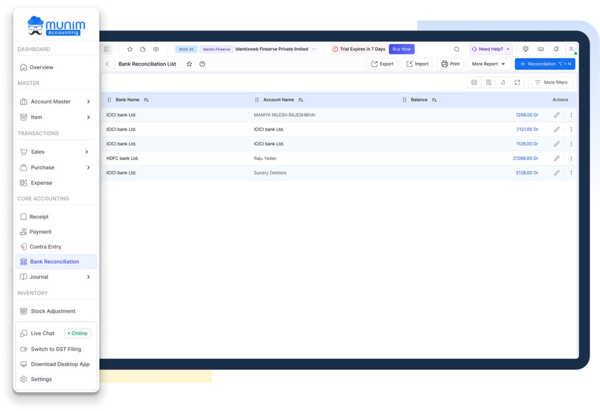The height and width of the screenshot is (411, 600).
Task: Open the search magnifier icon
Action: pos(456,49)
